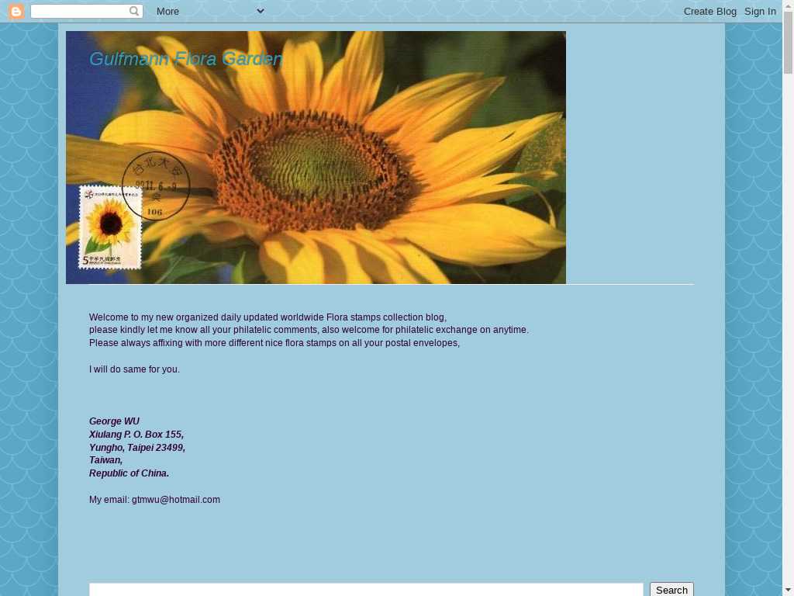Click the Sign In link
Viewport: 794px width, 596px height.
pyautogui.click(x=760, y=12)
